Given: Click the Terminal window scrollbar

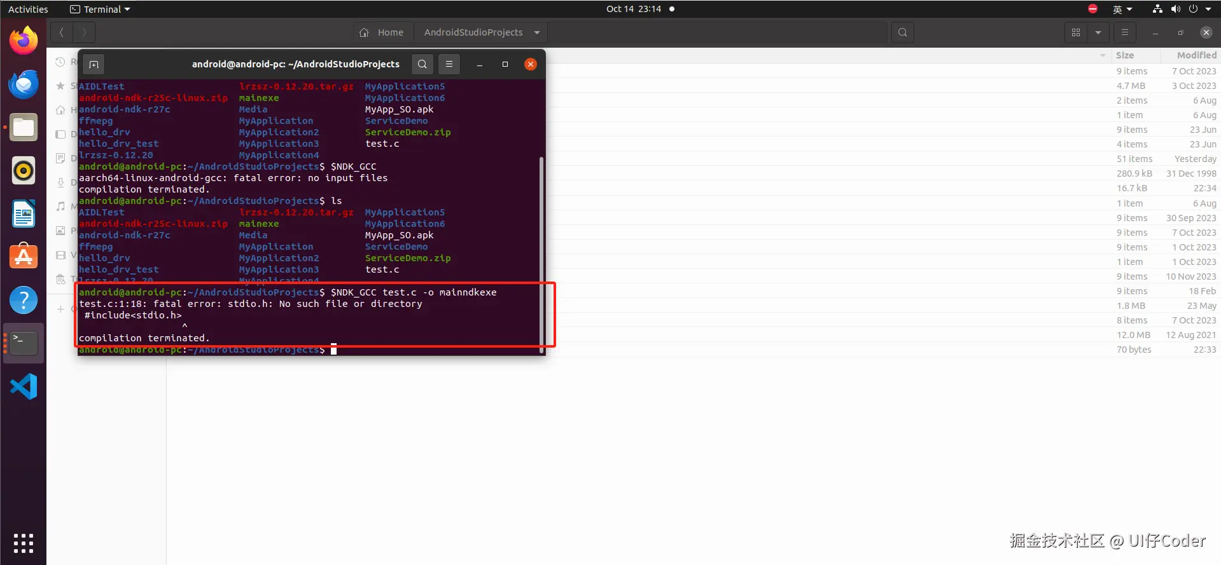Looking at the screenshot, I should [x=541, y=254].
